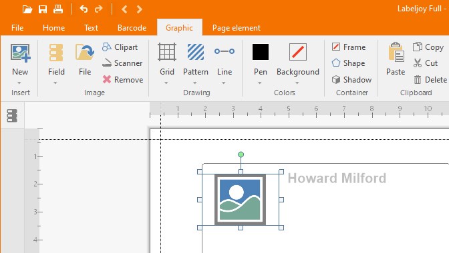
Task: Select the image placeholder on the label
Action: [x=241, y=200]
